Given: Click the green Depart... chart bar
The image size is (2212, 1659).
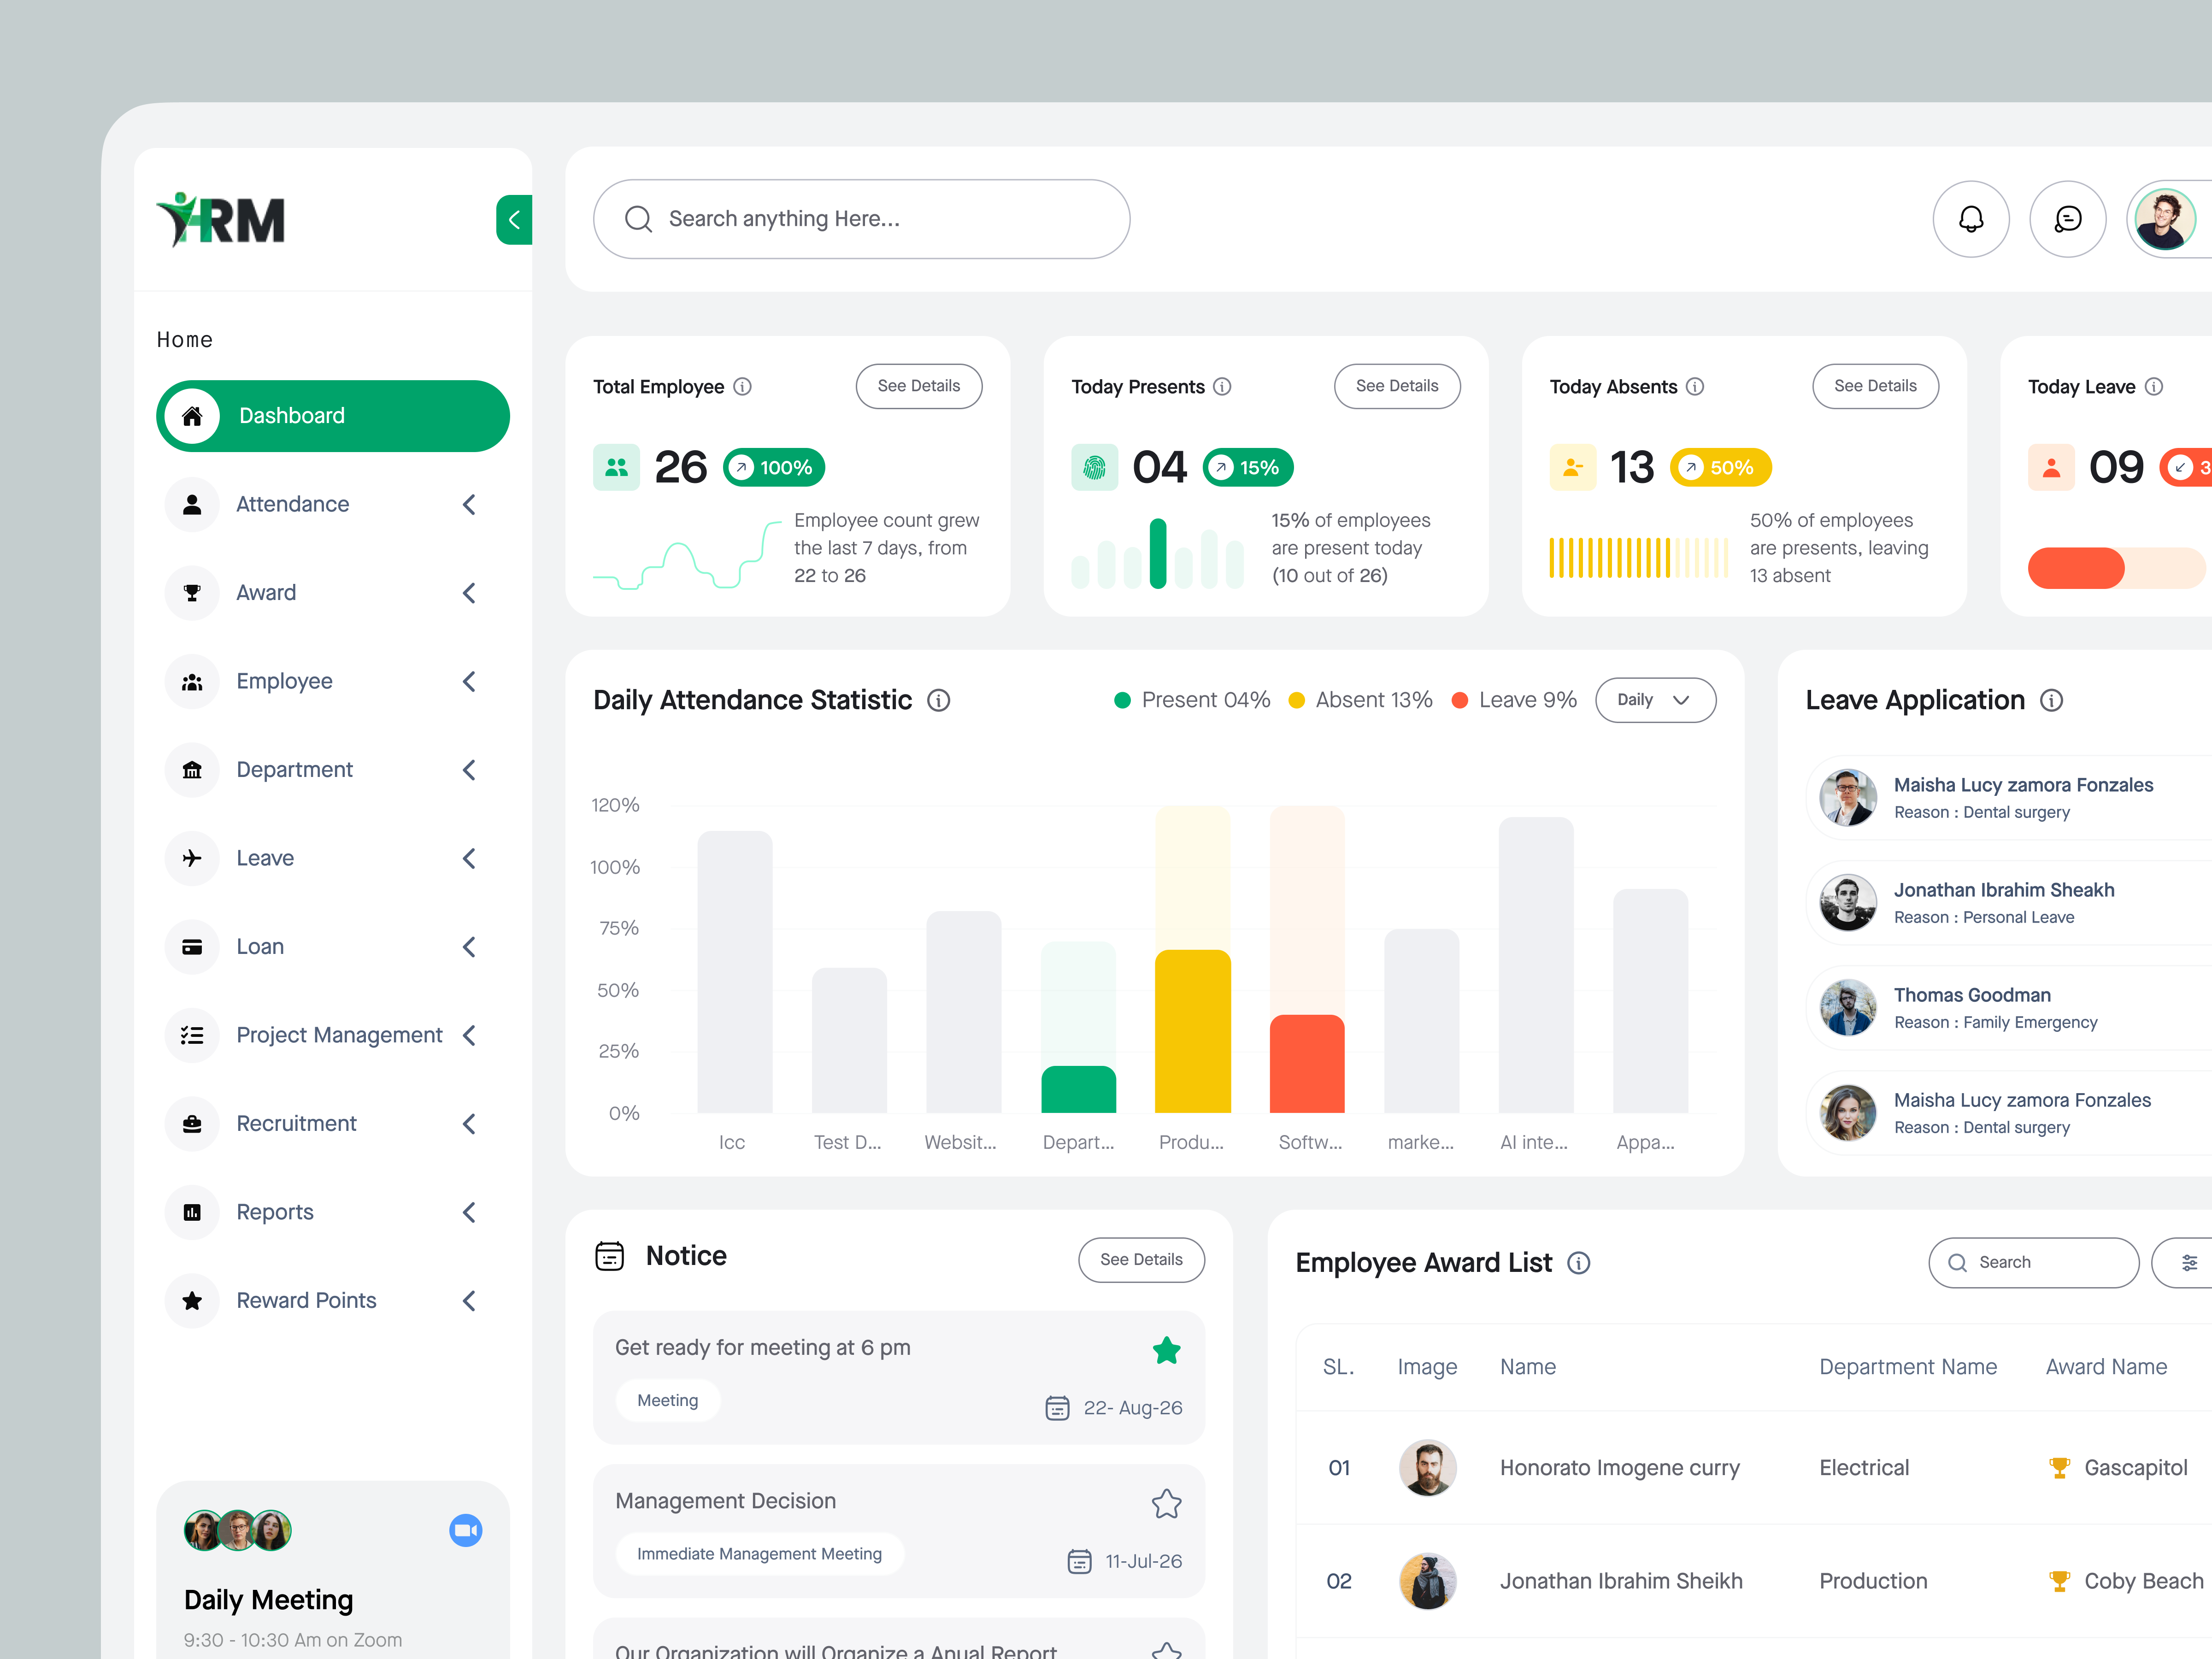Looking at the screenshot, I should (1078, 1090).
